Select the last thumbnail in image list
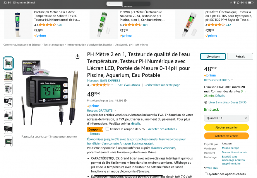Viewport: 257px width, 178px height. [8, 141]
